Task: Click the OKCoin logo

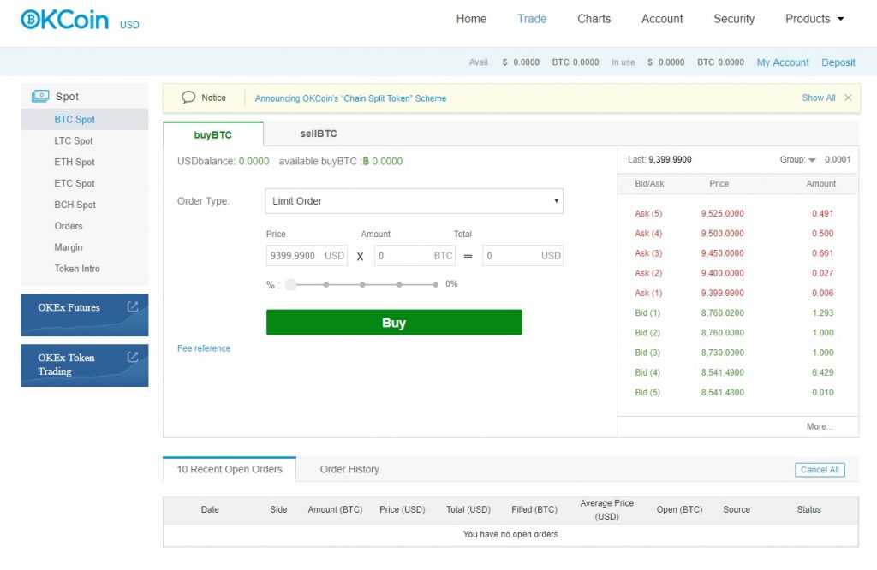Action: pos(65,20)
